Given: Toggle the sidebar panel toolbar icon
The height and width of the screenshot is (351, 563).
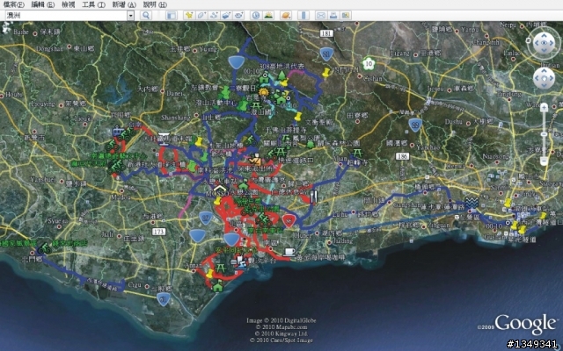Looking at the screenshot, I should tap(172, 15).
